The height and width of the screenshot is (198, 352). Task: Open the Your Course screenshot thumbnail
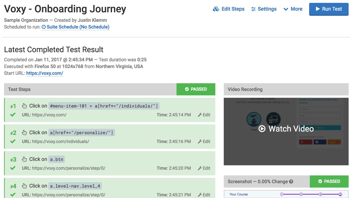286,194
